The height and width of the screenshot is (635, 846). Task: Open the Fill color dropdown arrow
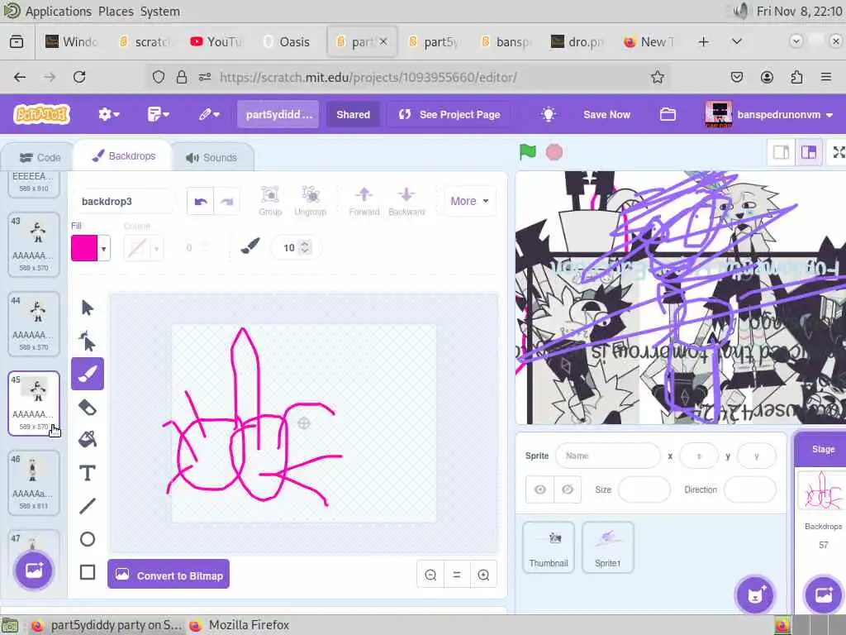(103, 248)
